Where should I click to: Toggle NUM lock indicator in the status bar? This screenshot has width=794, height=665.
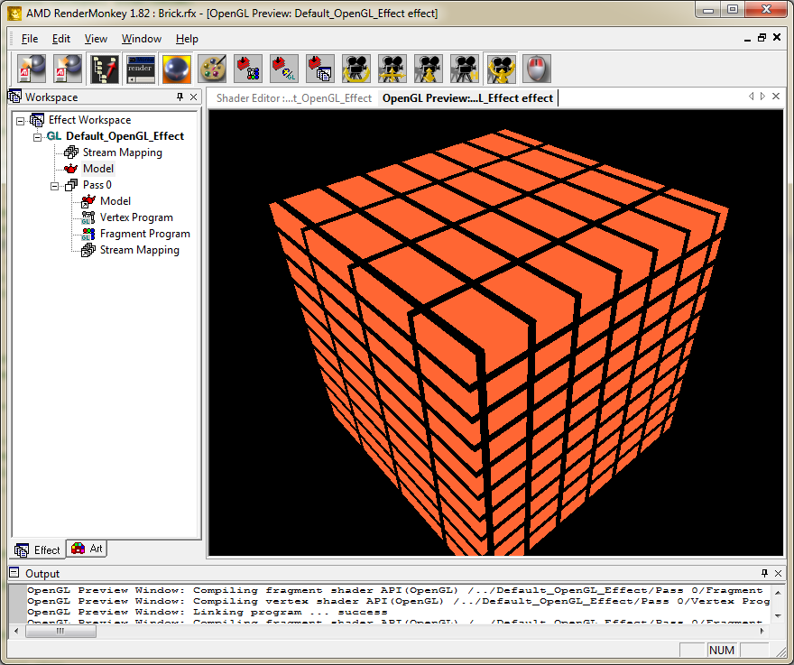point(722,650)
